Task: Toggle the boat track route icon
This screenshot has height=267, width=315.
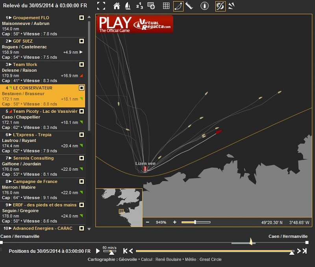Action: pyautogui.click(x=178, y=6)
